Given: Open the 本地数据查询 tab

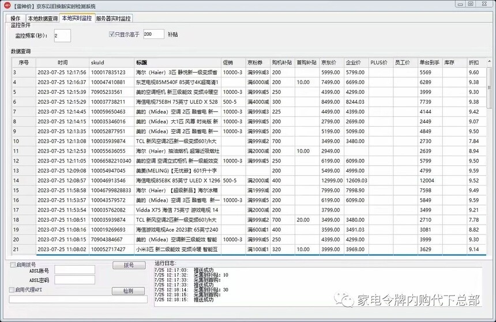Looking at the screenshot, I should click(x=42, y=18).
